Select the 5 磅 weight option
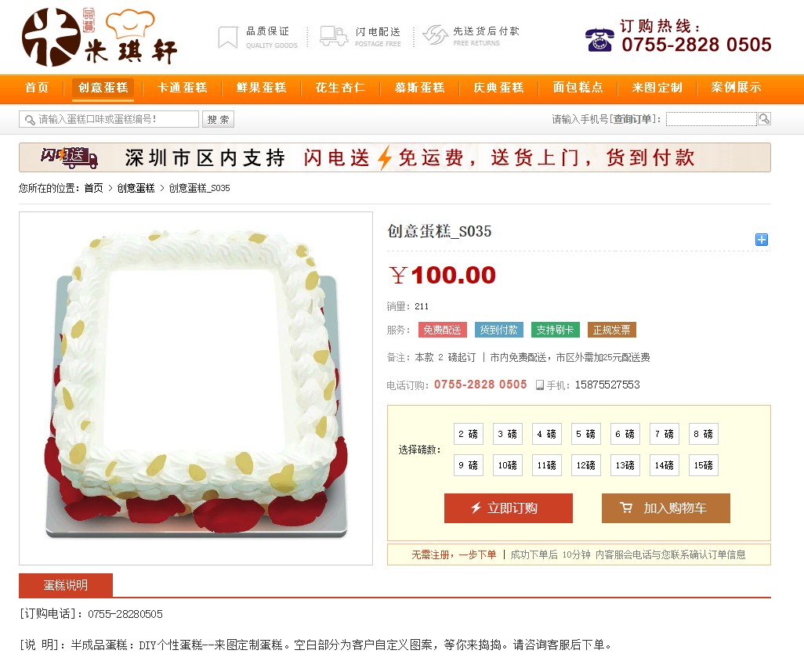Viewport: 804px width, 661px height. pos(585,434)
